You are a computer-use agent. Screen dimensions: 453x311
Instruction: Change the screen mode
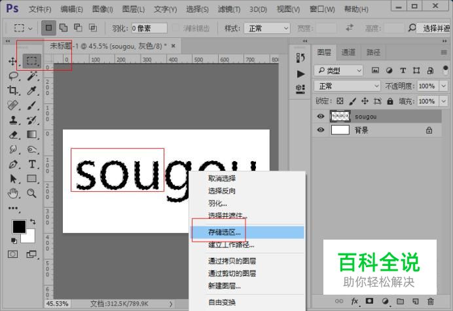click(31, 254)
